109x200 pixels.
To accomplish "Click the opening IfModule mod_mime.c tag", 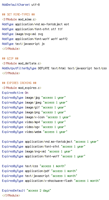I will tap(19, 19).
